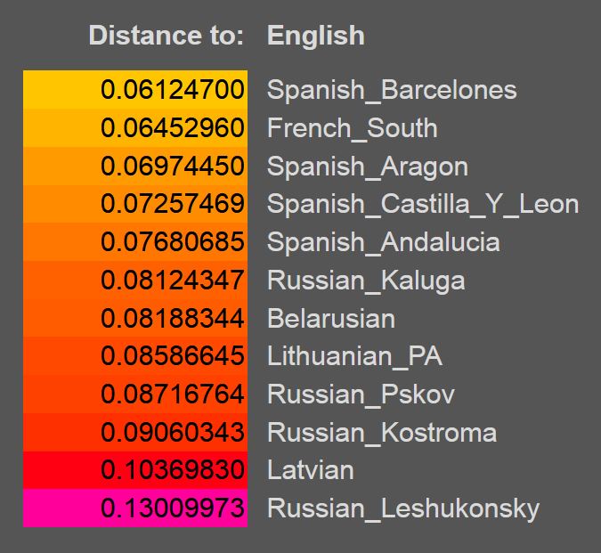Select the Spanish_Barcelones label
Viewport: 601px width, 553px height.
point(392,90)
